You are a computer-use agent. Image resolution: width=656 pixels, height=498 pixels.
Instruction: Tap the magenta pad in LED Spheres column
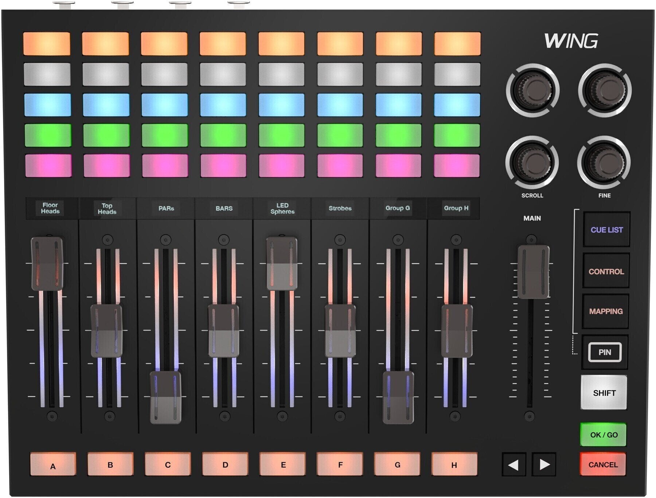(x=282, y=166)
